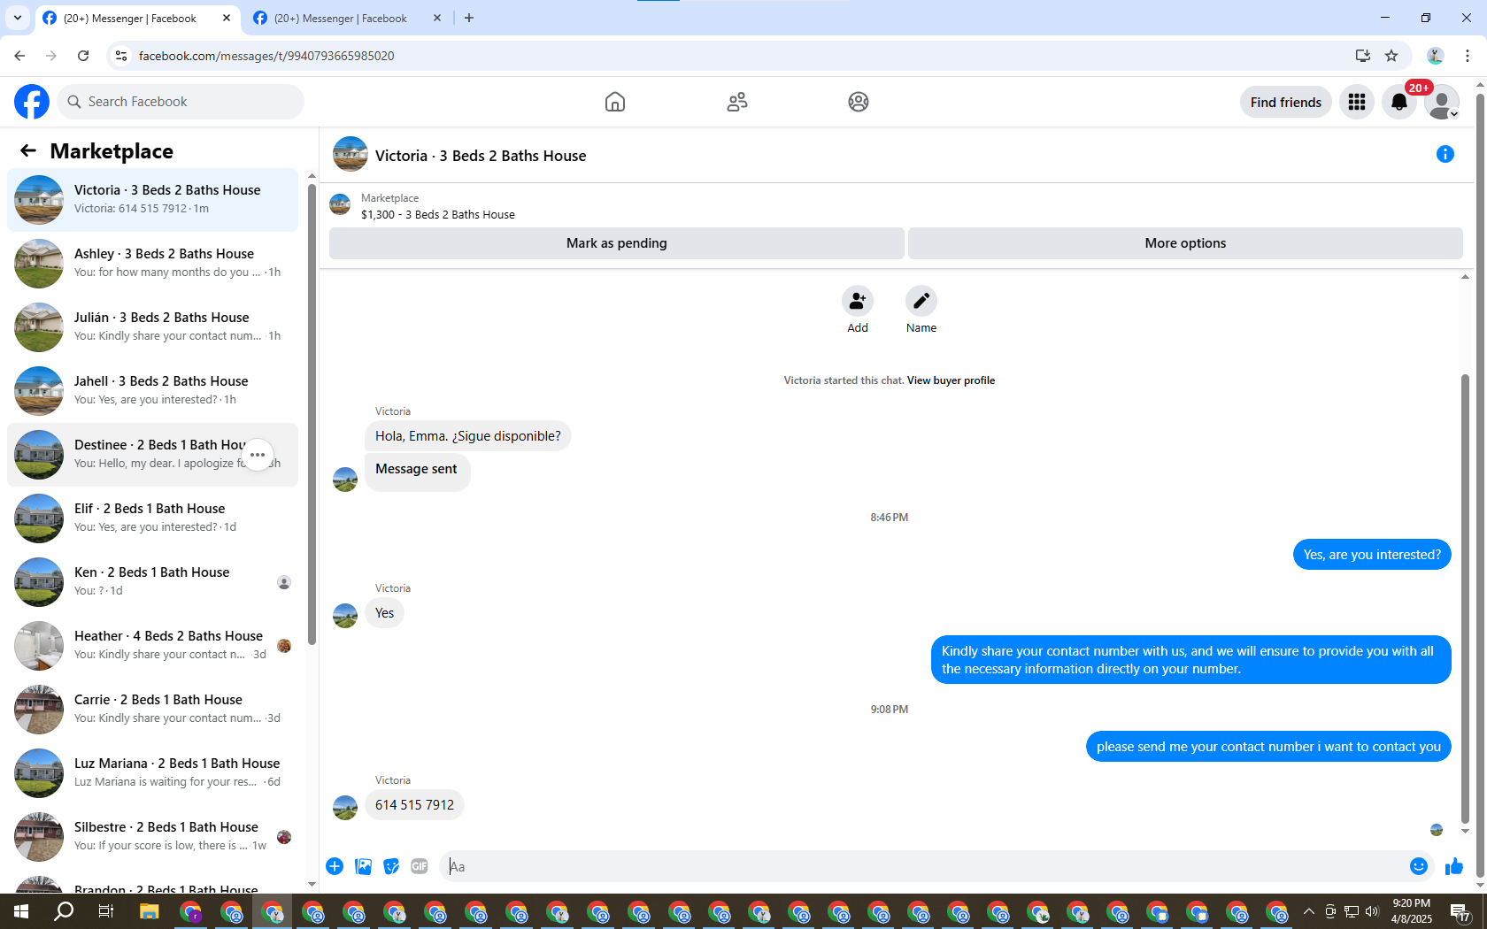The height and width of the screenshot is (929, 1487).
Task: Click Find friends button
Action: click(1286, 102)
